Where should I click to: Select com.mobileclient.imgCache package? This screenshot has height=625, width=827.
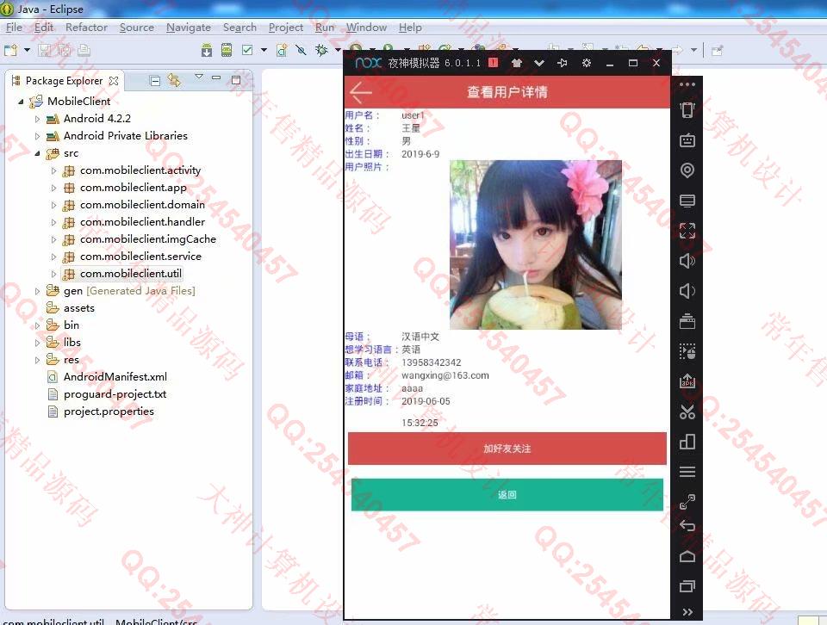pos(147,239)
